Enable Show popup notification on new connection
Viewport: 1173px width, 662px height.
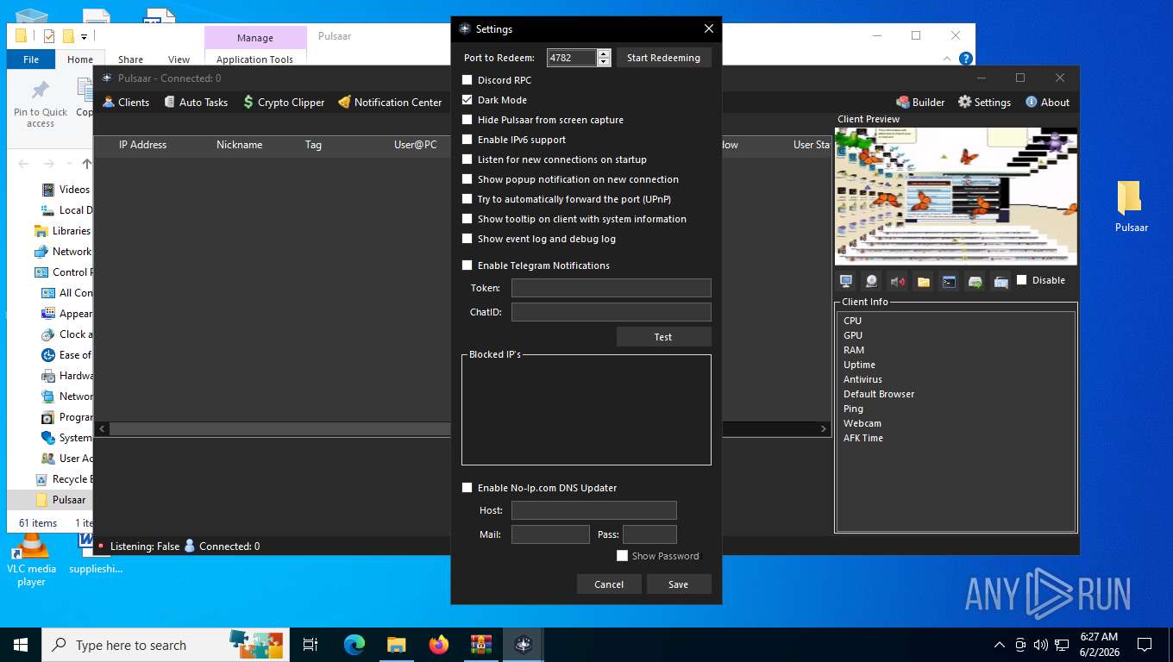click(467, 179)
